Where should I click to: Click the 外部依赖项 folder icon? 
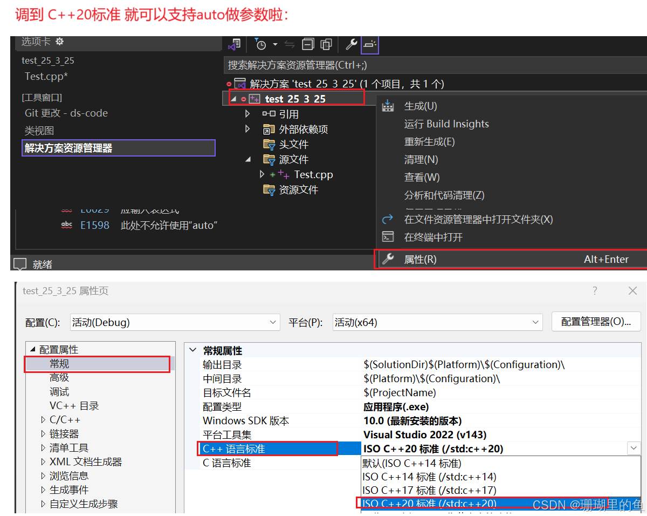(x=269, y=129)
